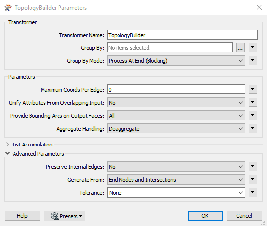Open the arrow menu beside Provide Bounding Arcs
Screen dimensions: 267x226
253,116
